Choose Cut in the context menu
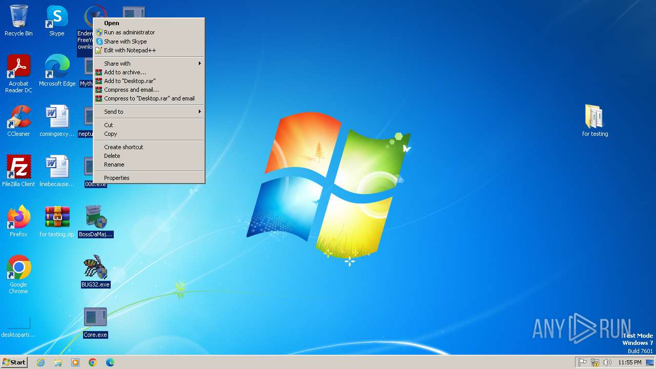This screenshot has height=369, width=656. (x=149, y=125)
